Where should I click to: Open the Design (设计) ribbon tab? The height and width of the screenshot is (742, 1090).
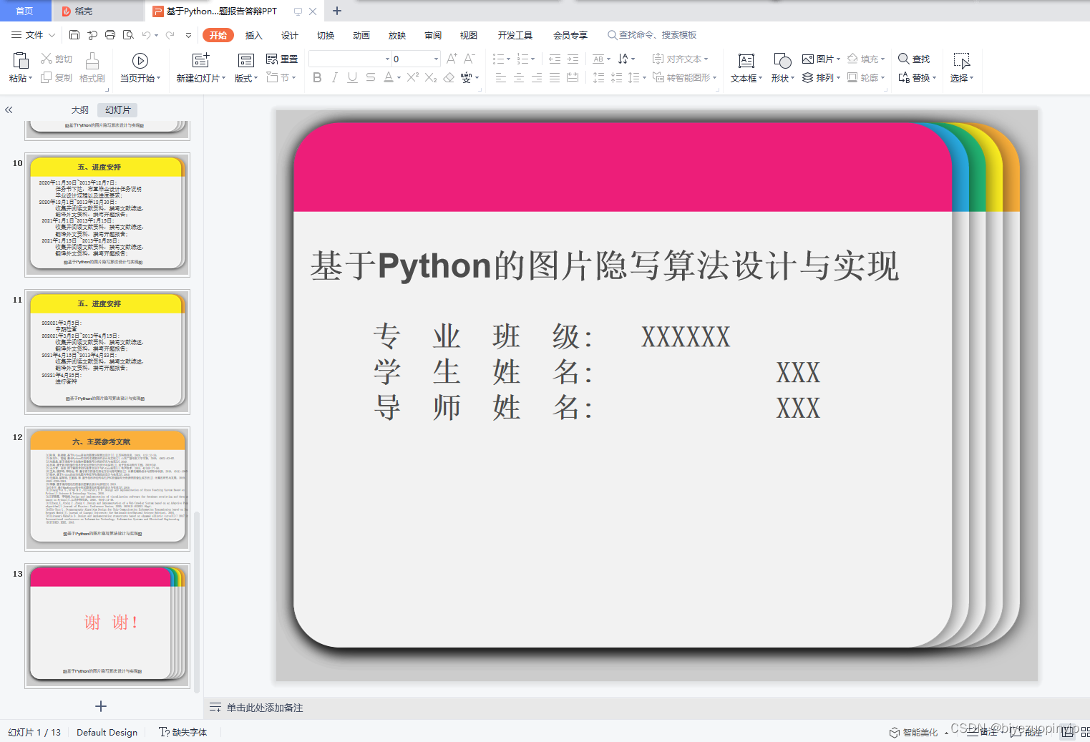(290, 35)
